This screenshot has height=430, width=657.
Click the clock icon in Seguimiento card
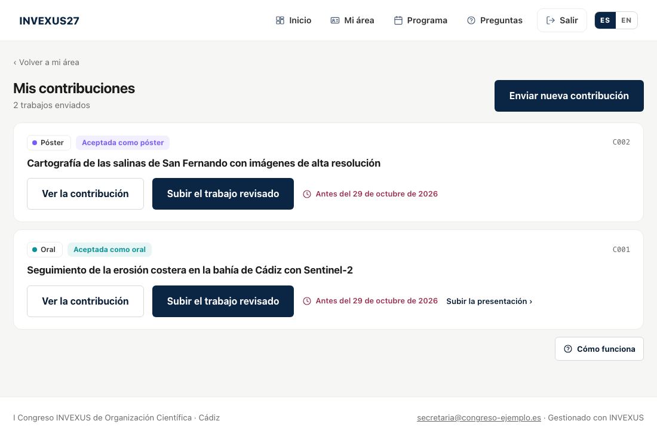(307, 301)
